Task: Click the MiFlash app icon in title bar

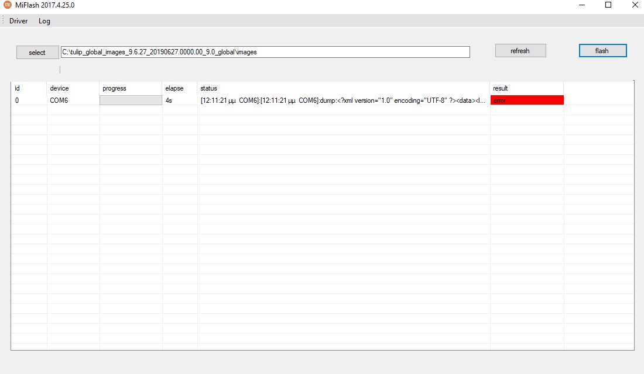Action: click(8, 5)
